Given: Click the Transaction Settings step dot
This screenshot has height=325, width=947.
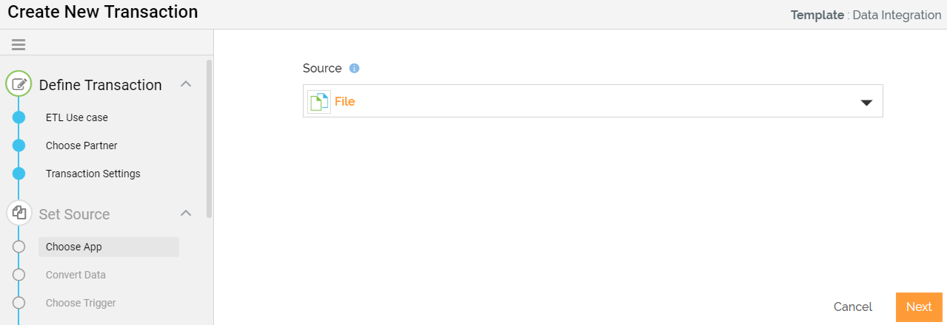Looking at the screenshot, I should click(19, 174).
